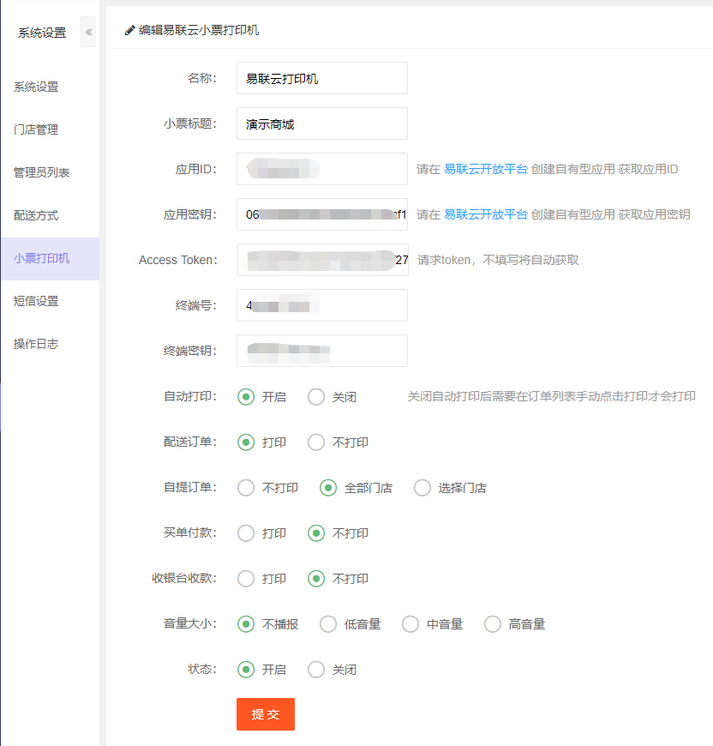Choose 选择门店 for 自提订单
This screenshot has height=746, width=713.
[x=422, y=488]
